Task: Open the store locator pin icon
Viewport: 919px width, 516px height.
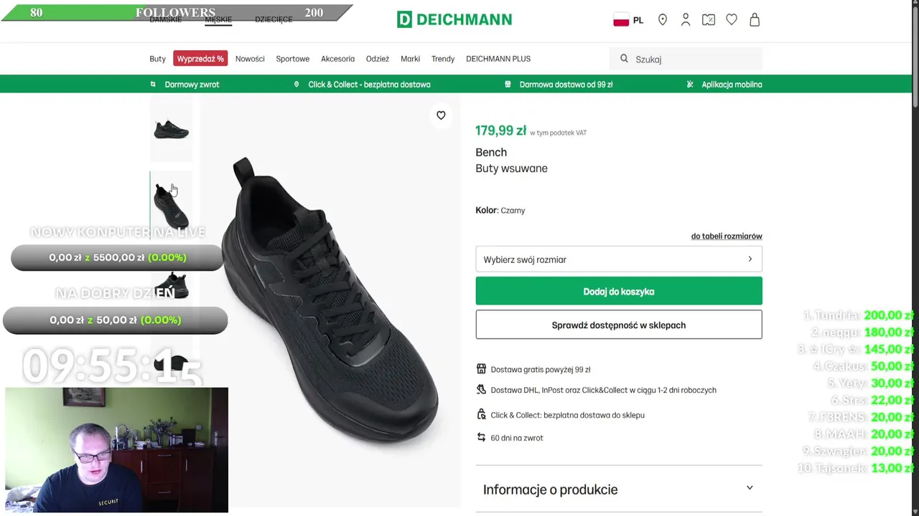Action: pyautogui.click(x=663, y=20)
